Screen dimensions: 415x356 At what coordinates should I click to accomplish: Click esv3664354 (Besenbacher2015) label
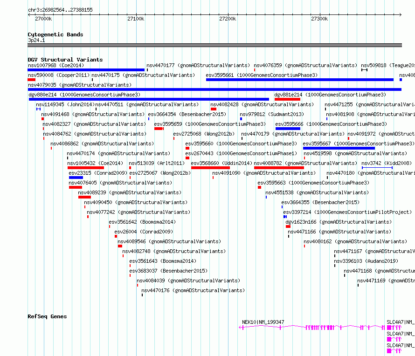(187, 114)
